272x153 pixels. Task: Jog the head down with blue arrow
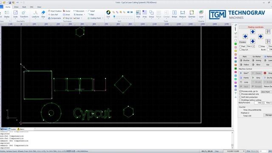tap(252, 41)
